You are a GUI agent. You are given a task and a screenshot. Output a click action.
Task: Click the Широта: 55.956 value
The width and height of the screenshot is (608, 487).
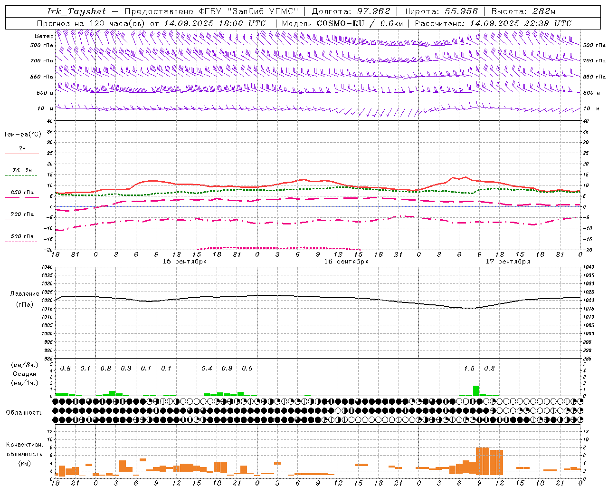click(440, 11)
